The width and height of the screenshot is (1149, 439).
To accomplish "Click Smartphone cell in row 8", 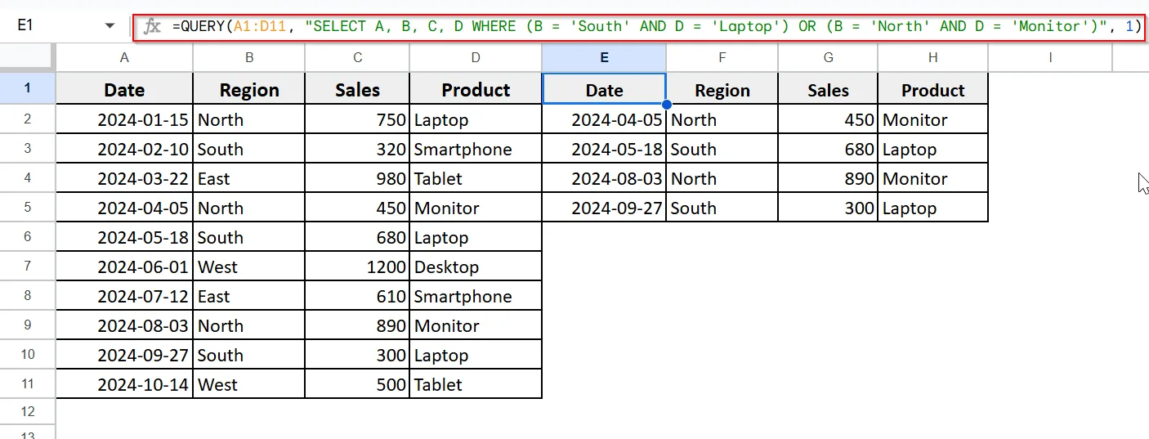I will point(476,296).
